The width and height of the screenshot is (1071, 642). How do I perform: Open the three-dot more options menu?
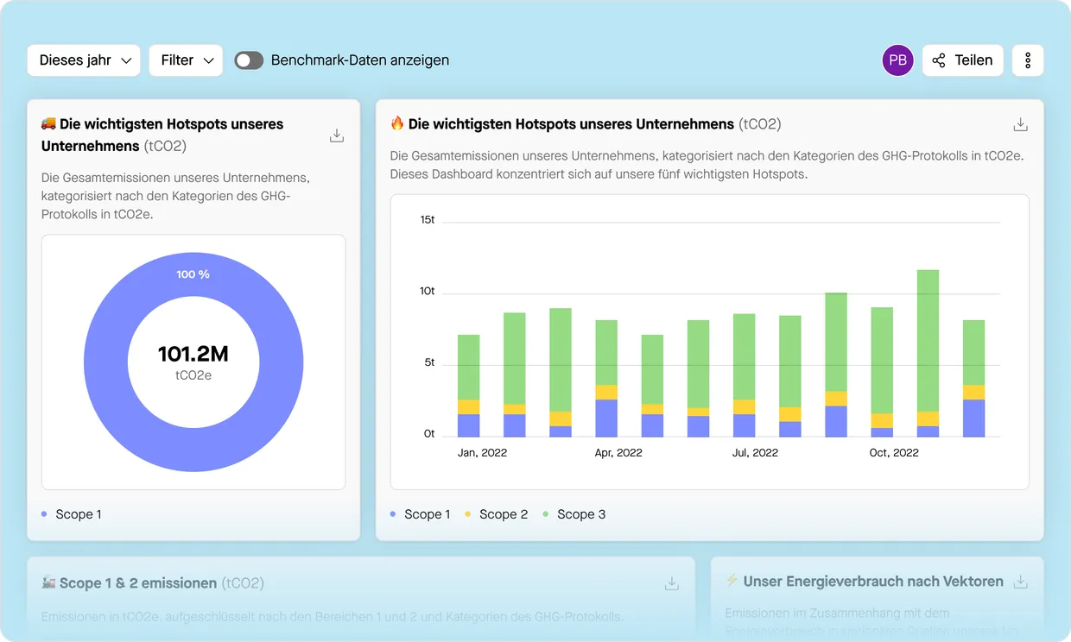click(1028, 60)
